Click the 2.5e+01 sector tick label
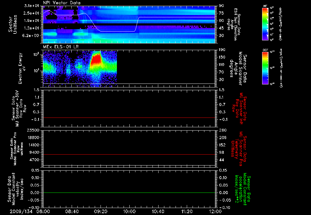 click(x=31, y=13)
